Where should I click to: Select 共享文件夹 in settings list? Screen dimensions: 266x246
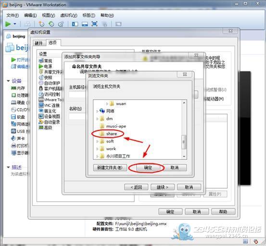(x=51, y=72)
